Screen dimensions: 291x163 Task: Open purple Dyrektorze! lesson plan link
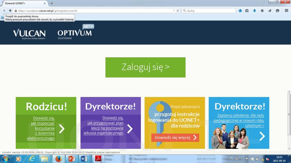click(103, 125)
